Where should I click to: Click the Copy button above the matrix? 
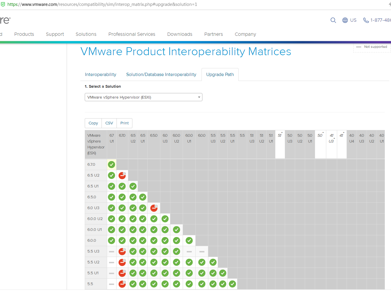[x=93, y=123]
